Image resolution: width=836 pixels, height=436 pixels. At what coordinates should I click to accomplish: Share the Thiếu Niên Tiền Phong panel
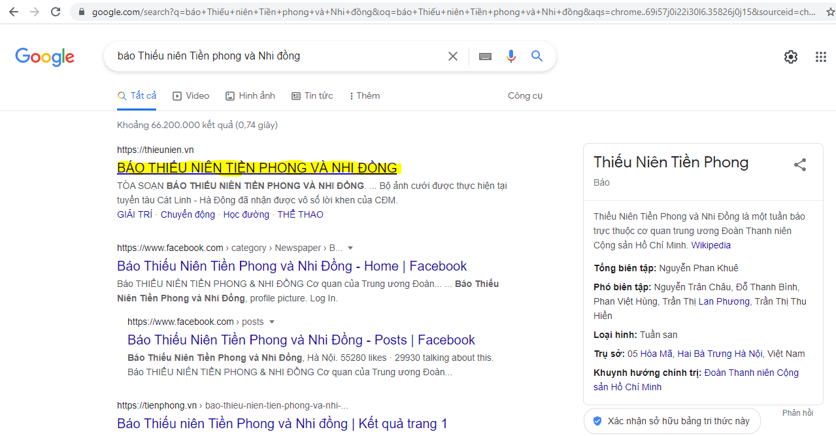799,165
